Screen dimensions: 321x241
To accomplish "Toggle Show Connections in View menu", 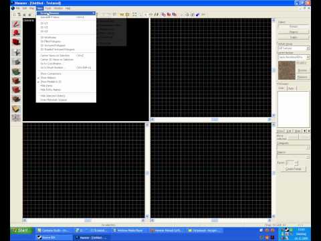I will [x=66, y=74].
